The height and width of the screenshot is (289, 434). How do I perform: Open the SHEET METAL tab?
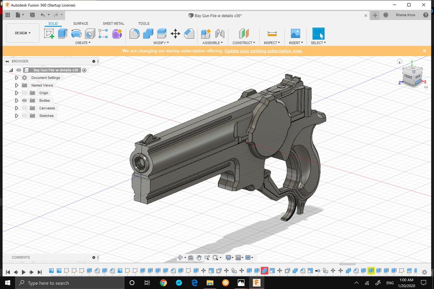pyautogui.click(x=114, y=24)
